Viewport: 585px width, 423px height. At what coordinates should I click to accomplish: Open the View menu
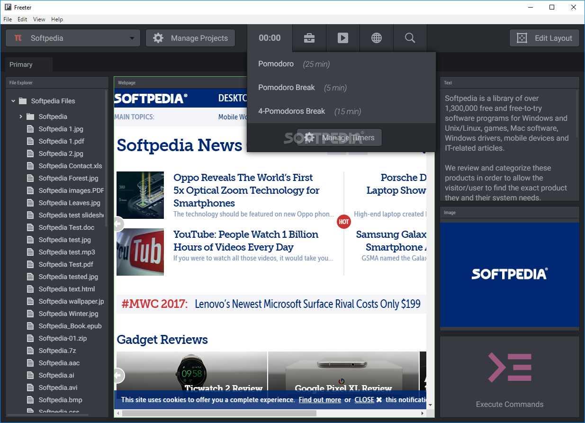[39, 19]
